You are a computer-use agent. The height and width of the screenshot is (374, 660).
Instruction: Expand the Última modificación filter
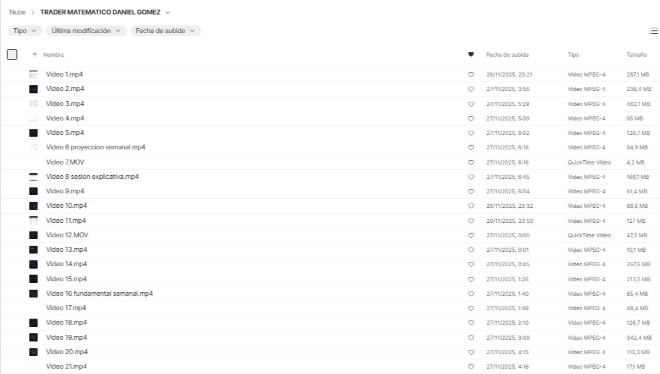pos(86,31)
